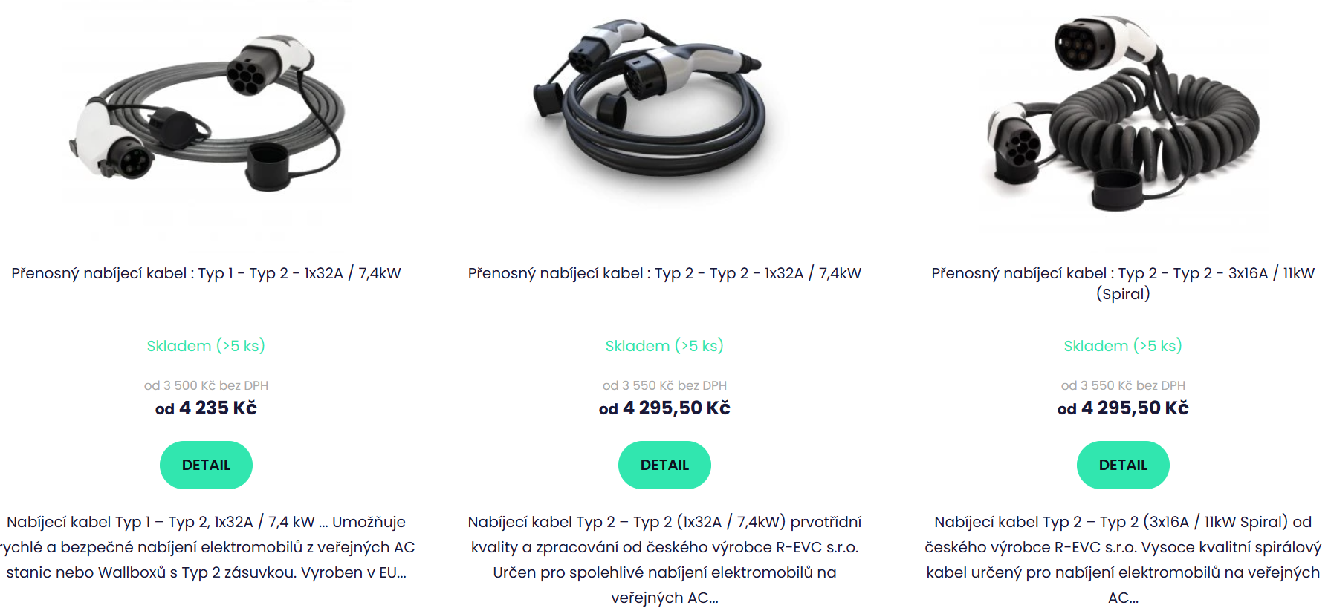The height and width of the screenshot is (614, 1331).
Task: Click DETAIL button for the Spiral cable
Action: point(1122,465)
